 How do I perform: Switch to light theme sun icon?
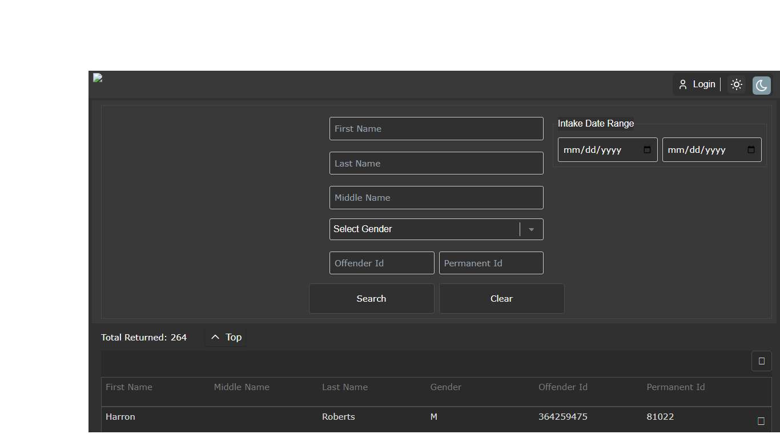tap(737, 84)
